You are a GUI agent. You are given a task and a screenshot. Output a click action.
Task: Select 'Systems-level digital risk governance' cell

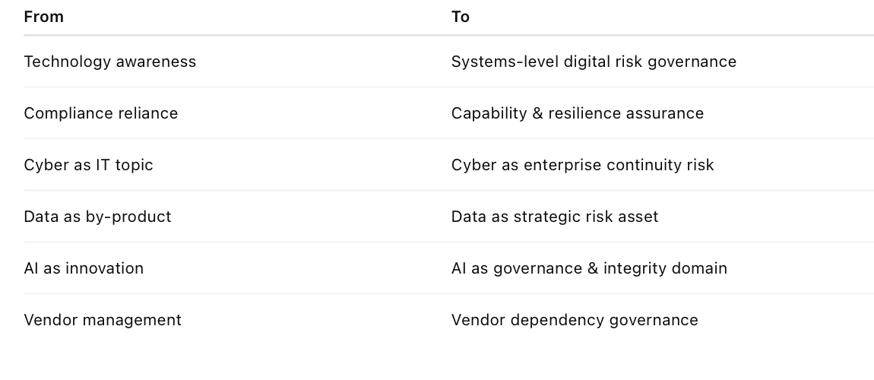(x=594, y=62)
